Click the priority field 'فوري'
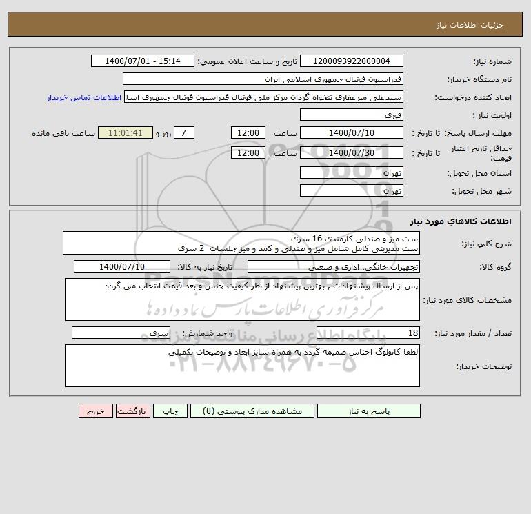 click(x=352, y=115)
